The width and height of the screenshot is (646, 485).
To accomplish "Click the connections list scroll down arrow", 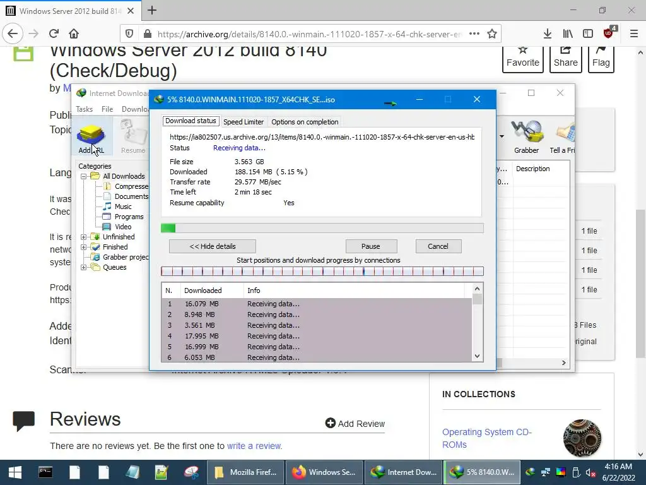I will (477, 356).
